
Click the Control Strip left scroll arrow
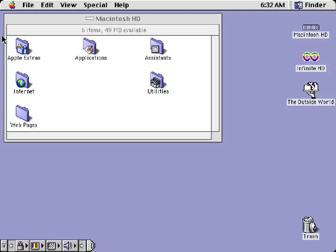pos(11,246)
